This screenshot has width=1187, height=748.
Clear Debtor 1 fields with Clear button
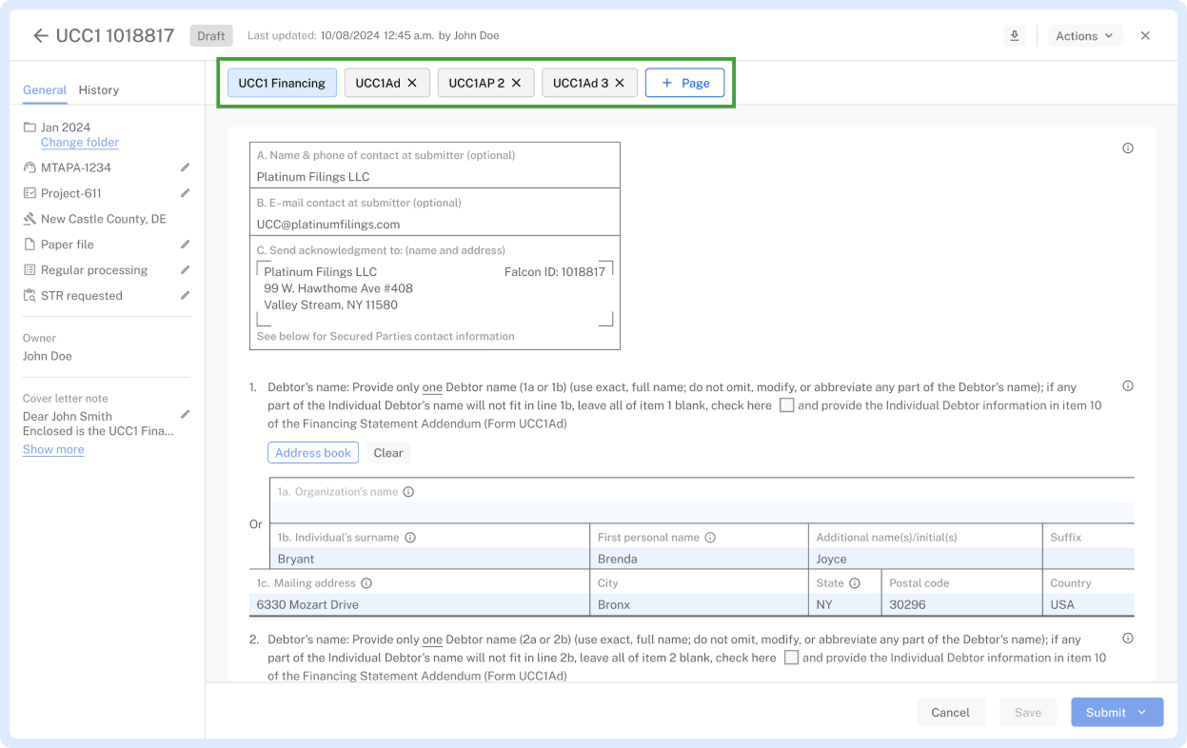pos(388,453)
